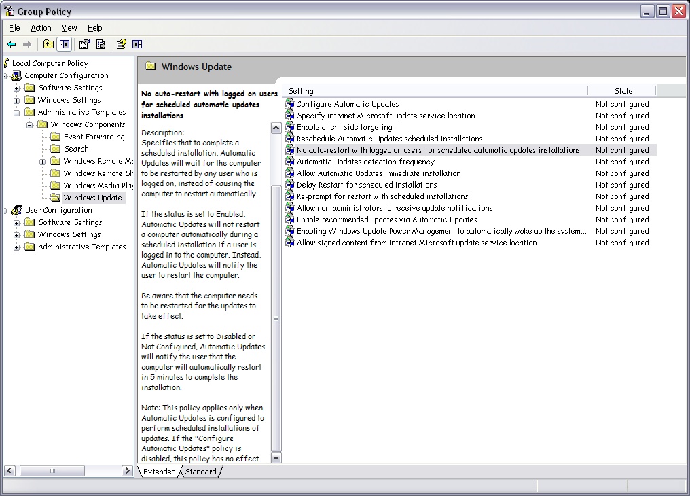Screen dimensions: 690x496
Task: Click the Up one level folder icon
Action: point(48,44)
